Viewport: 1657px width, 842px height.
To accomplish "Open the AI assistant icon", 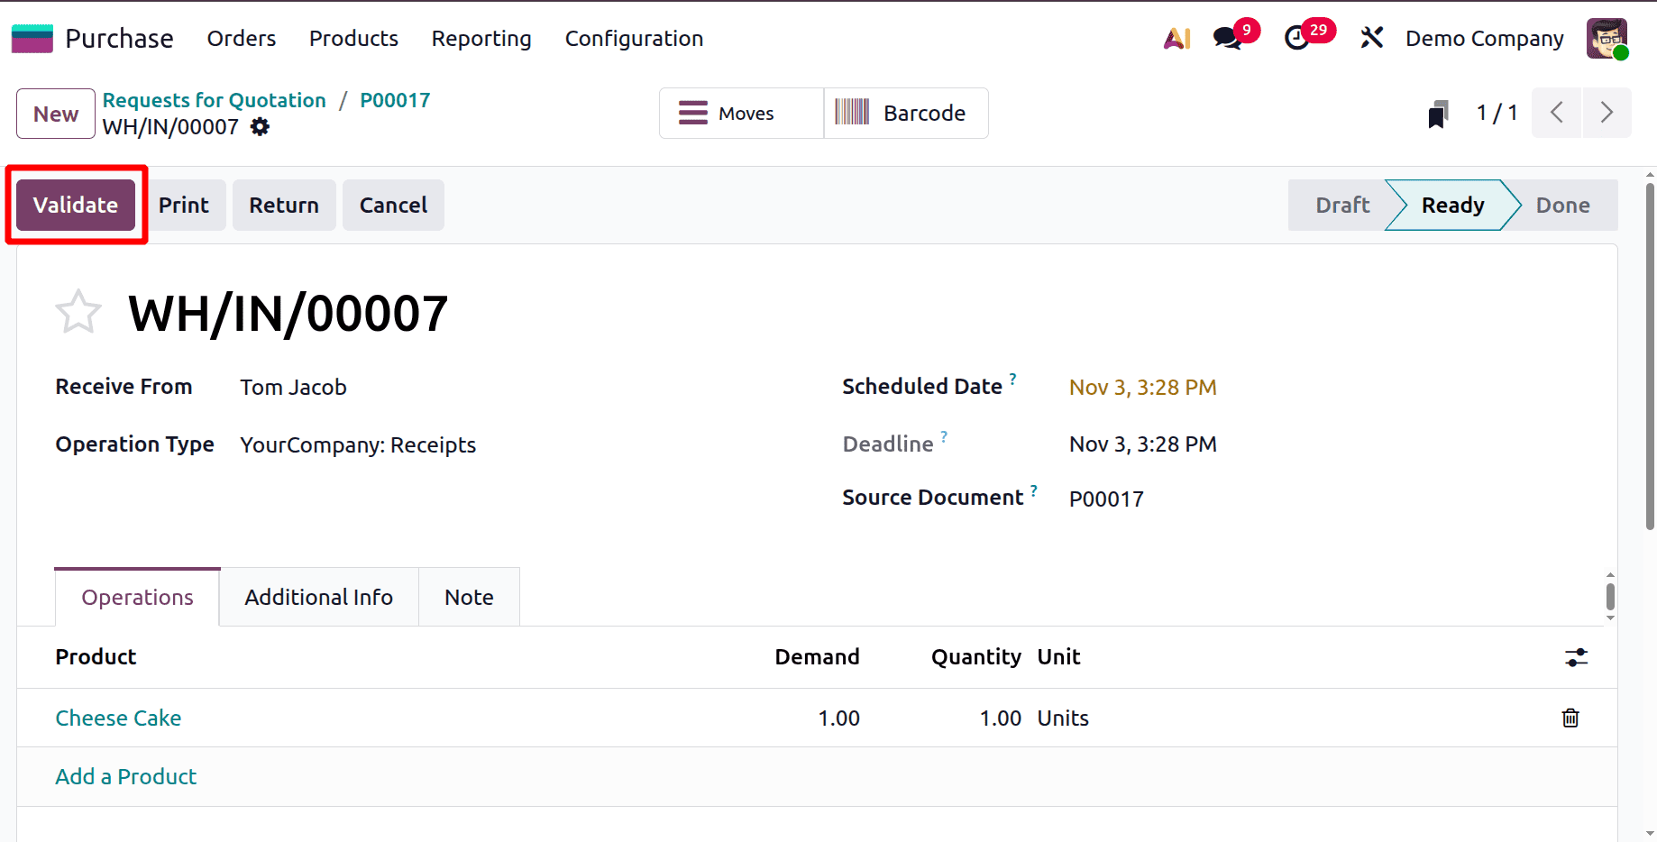I will pyautogui.click(x=1176, y=38).
